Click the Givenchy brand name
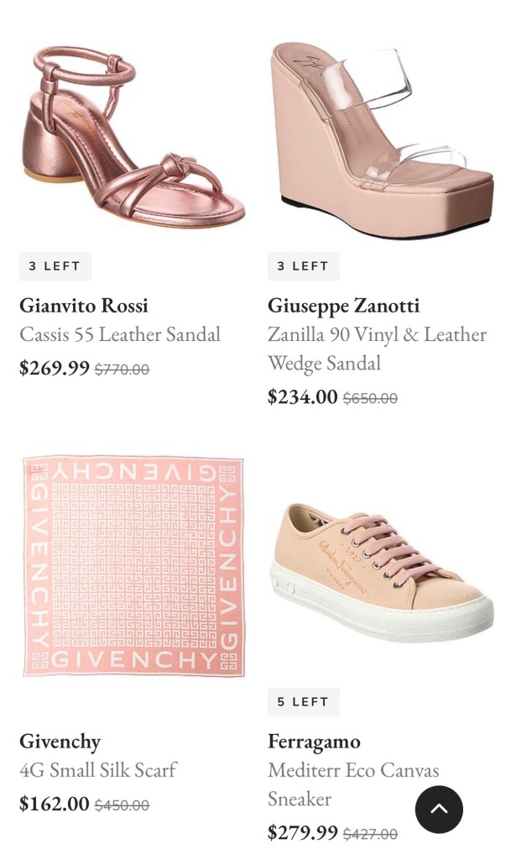 pyautogui.click(x=60, y=742)
